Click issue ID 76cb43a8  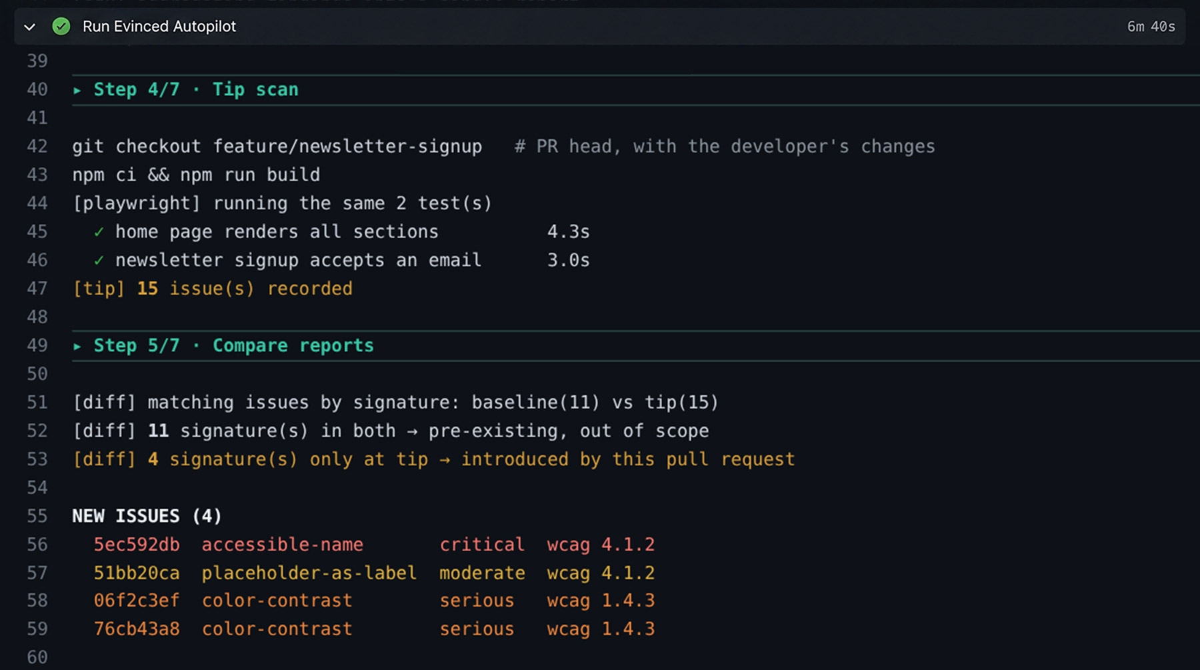(137, 629)
